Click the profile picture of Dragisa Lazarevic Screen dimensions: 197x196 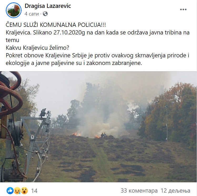coord(14,10)
